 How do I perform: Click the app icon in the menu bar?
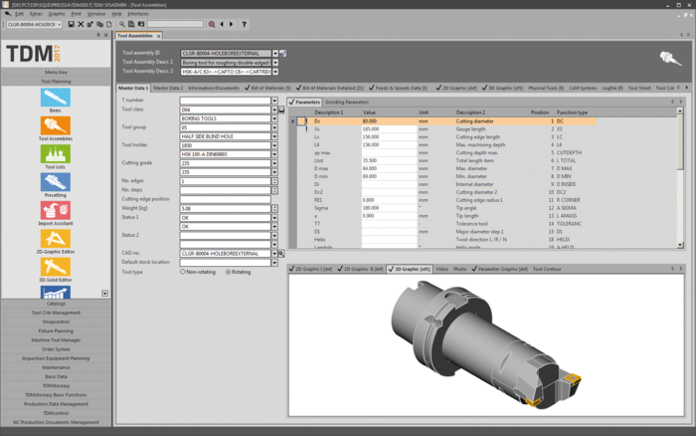(8, 14)
